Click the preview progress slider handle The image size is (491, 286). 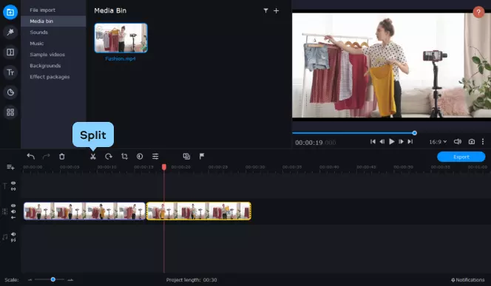click(x=415, y=133)
